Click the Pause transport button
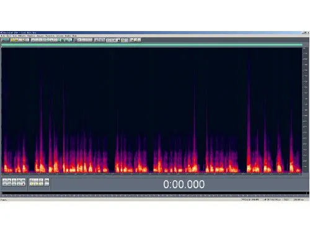 pyautogui.click(x=14, y=180)
